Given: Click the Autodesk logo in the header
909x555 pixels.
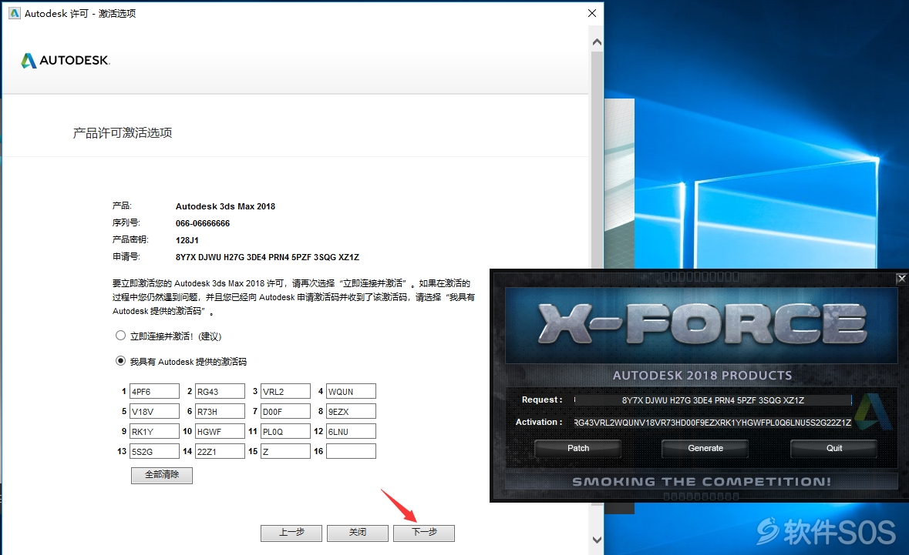Looking at the screenshot, I should tap(66, 60).
